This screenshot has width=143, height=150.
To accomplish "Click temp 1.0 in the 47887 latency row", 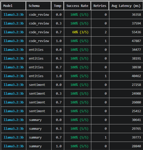I will coord(59,41).
